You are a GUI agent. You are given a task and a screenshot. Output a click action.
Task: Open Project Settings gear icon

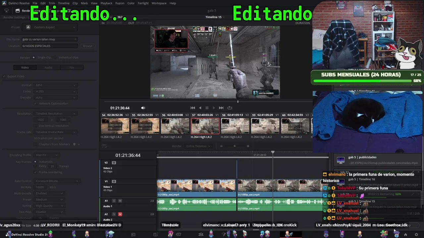416,235
